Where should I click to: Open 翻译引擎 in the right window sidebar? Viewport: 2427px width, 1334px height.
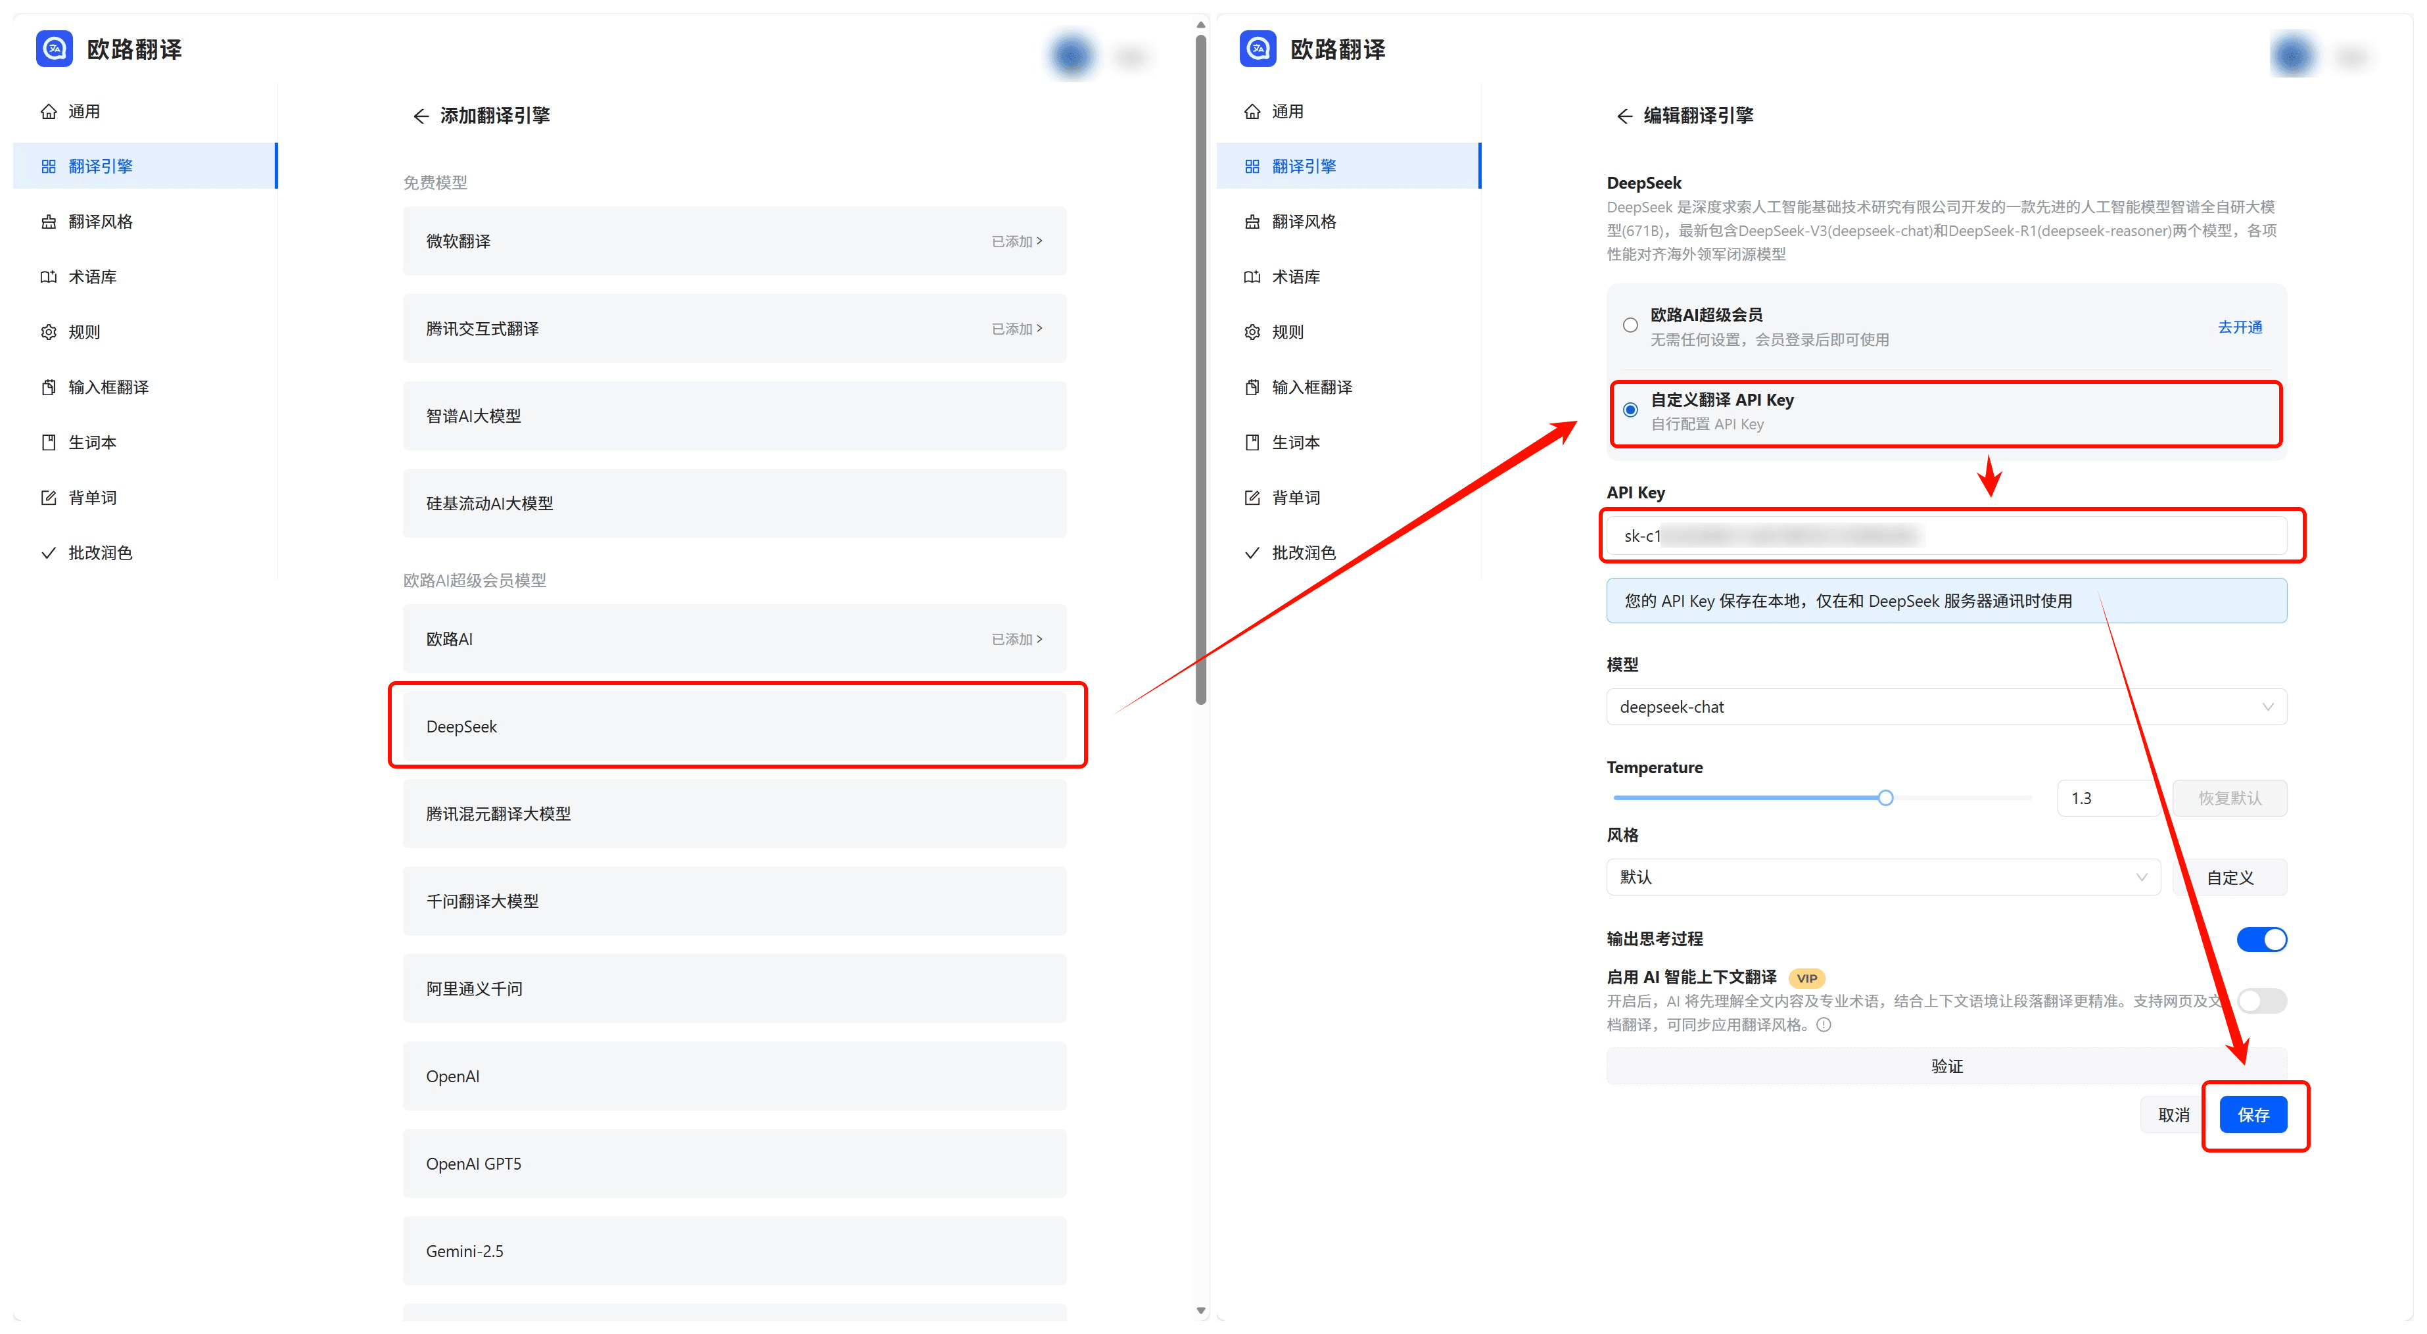tap(1348, 166)
